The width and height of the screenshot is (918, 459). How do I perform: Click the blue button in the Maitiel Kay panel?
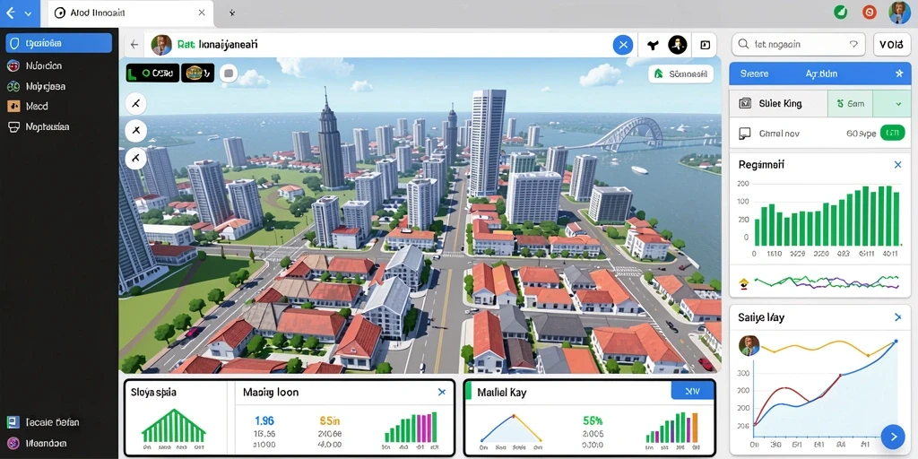[692, 391]
